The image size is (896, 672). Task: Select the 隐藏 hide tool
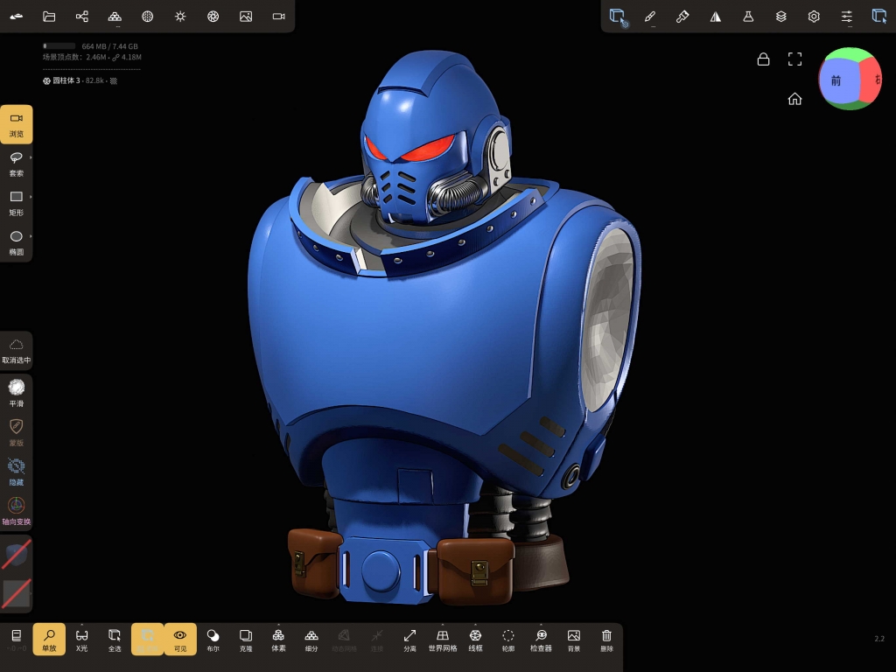16,472
